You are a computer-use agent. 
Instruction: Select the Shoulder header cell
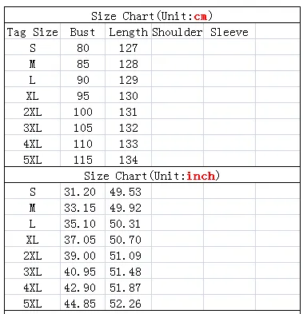click(x=177, y=32)
